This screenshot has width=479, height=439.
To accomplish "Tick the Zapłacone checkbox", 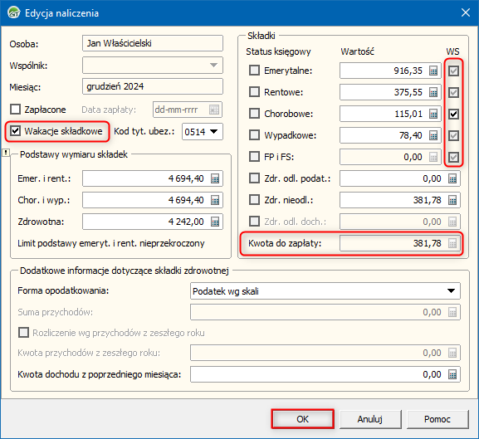I will (15, 110).
